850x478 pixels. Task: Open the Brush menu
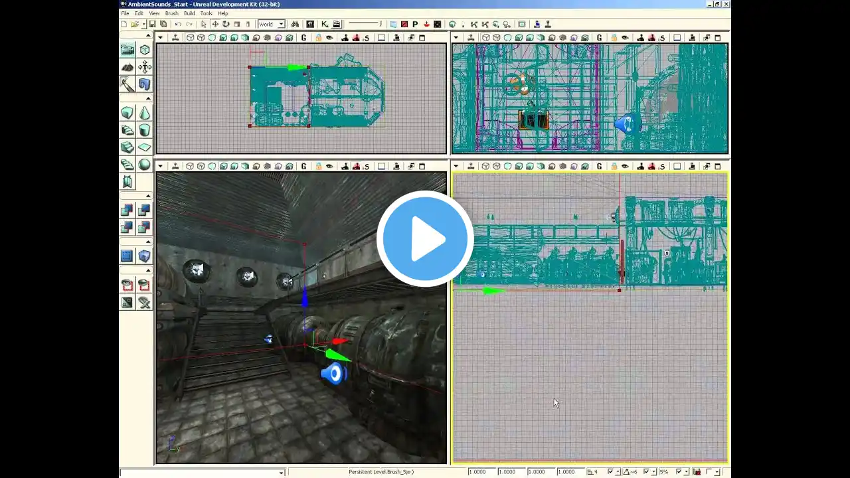[171, 13]
